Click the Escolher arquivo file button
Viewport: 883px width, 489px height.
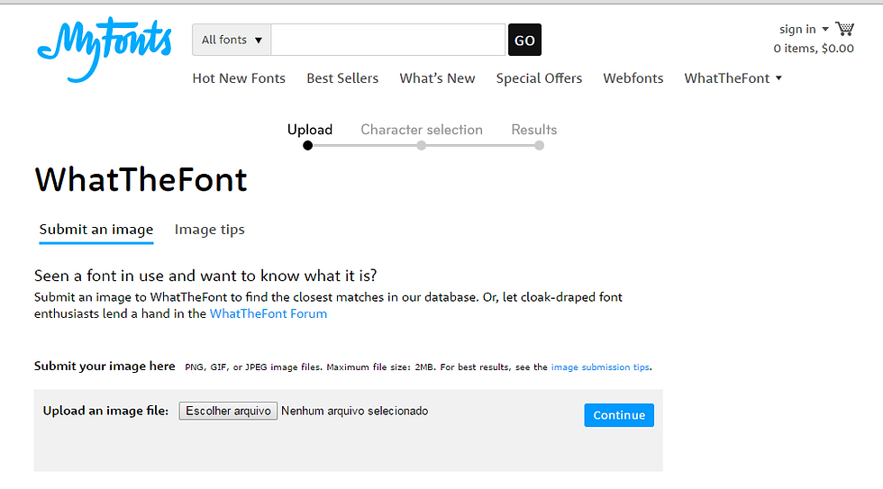click(x=228, y=411)
